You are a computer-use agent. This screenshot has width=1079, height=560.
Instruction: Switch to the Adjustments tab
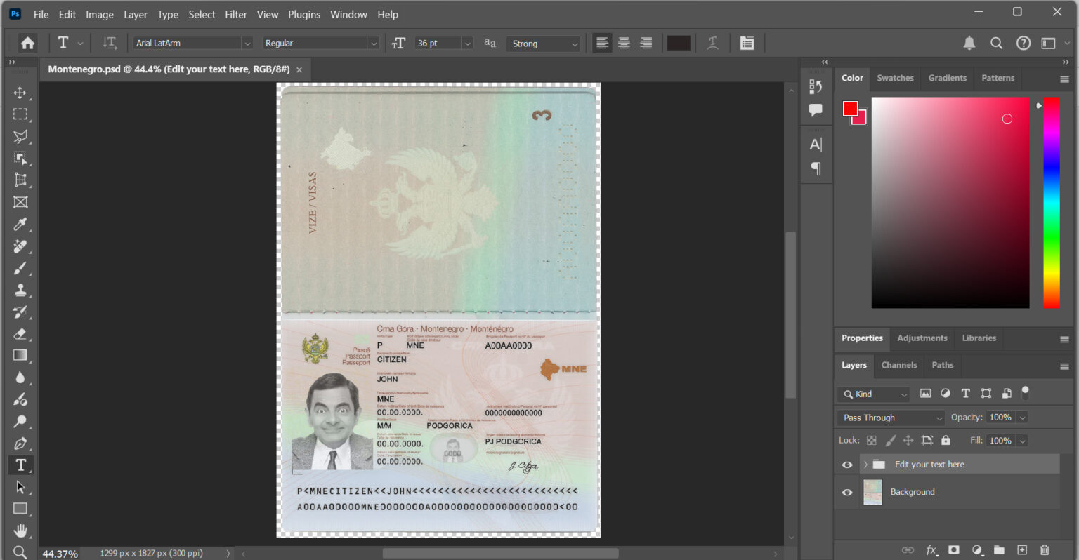(x=922, y=338)
